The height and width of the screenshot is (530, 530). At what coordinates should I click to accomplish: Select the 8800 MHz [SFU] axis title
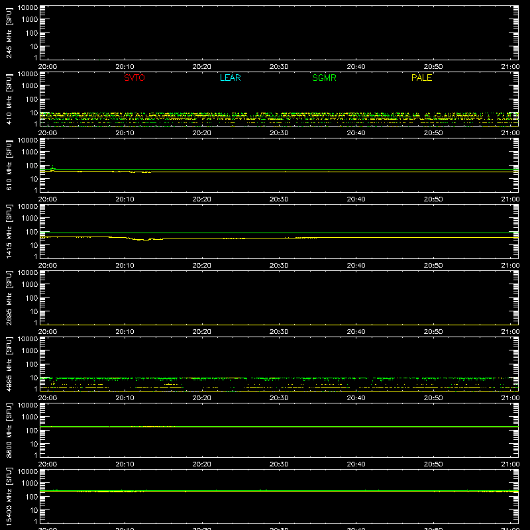(x=9, y=430)
